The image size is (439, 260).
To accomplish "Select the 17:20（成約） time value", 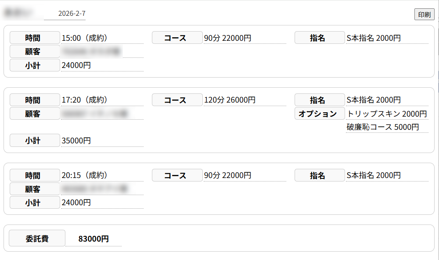I will (102, 100).
